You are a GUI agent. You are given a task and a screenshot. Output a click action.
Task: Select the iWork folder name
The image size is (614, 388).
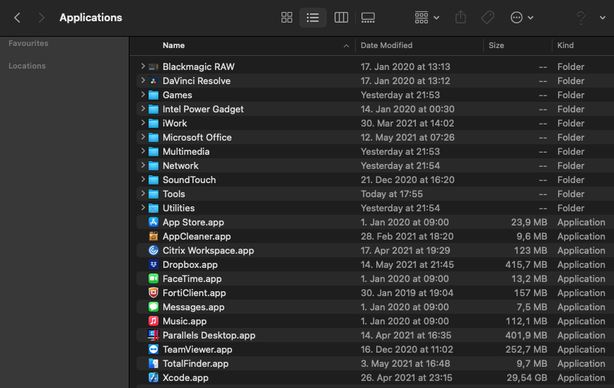[x=175, y=123]
